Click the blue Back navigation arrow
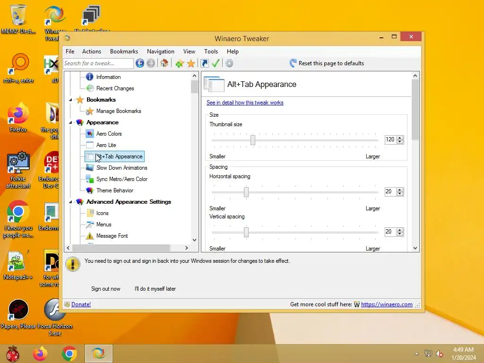Screen dimensions: 484x363 click(140, 63)
